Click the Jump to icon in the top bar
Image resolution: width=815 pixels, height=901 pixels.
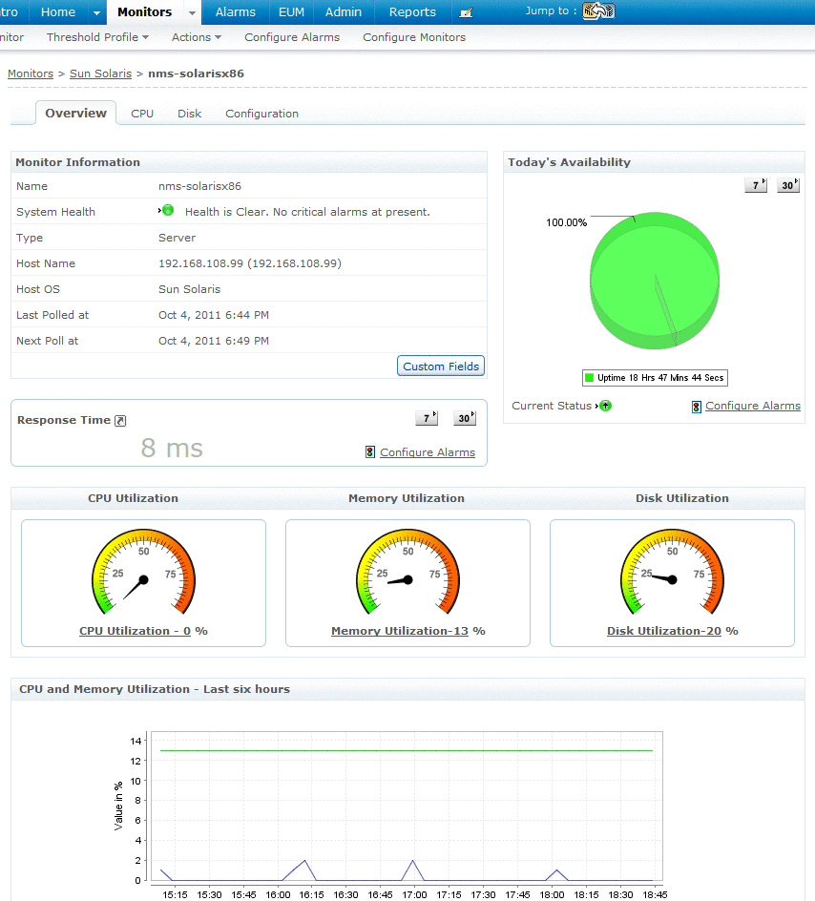tap(598, 11)
